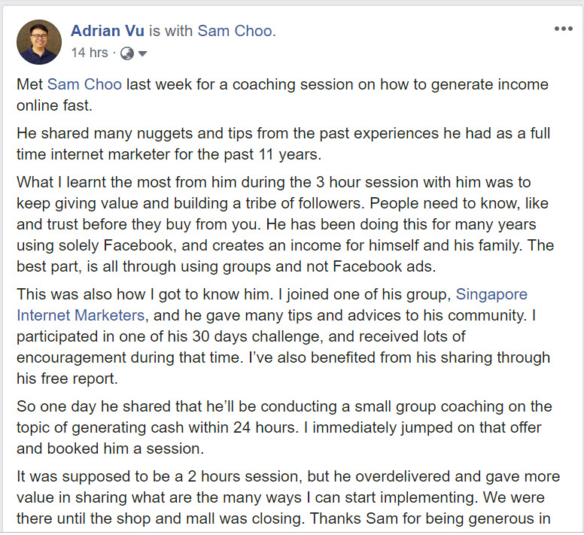Open Adrian Vu's profile picture
The image size is (584, 535).
click(x=38, y=41)
